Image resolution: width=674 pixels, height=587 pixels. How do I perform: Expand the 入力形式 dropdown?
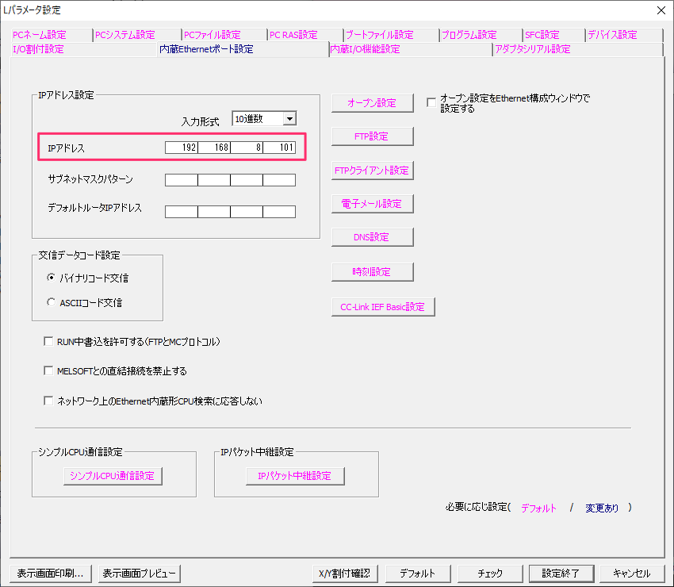coord(289,119)
